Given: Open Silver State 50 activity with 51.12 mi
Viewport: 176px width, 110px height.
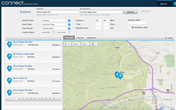Looking at the screenshot, I should pyautogui.click(x=20, y=78).
